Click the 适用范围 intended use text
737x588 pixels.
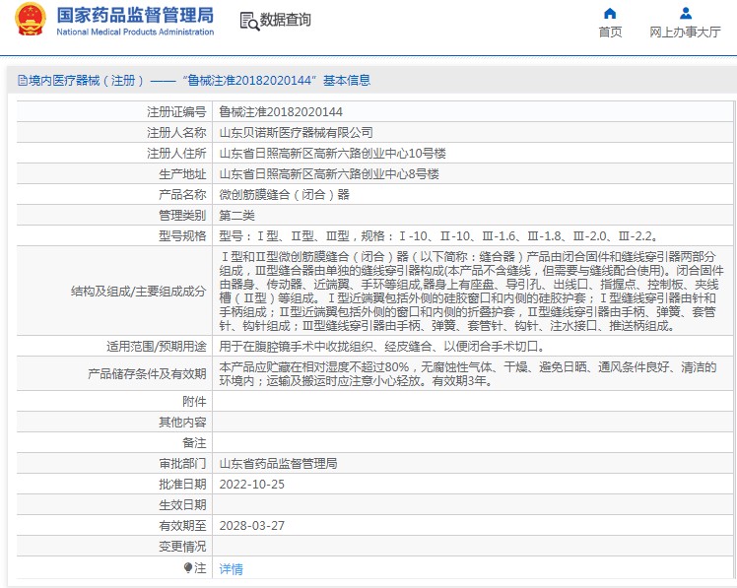382,347
